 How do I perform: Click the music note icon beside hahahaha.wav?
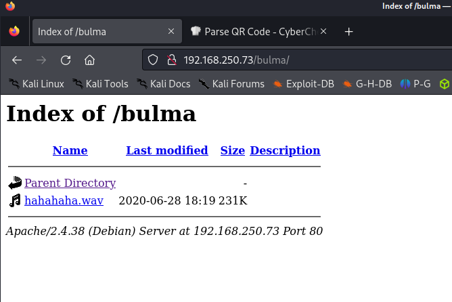(15, 200)
